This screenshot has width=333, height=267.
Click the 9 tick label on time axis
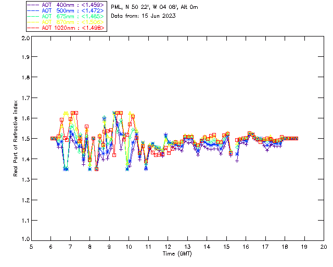pyautogui.click(x=109, y=247)
